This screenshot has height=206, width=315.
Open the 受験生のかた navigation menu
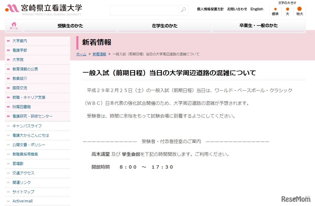pos(70,26)
